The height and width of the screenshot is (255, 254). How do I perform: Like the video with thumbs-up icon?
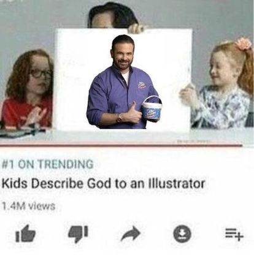click(26, 234)
